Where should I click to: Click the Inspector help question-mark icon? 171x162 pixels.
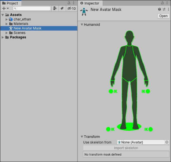160,9
